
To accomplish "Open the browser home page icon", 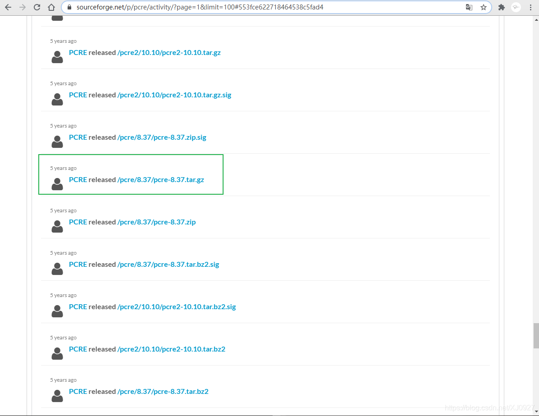I will 51,7.
